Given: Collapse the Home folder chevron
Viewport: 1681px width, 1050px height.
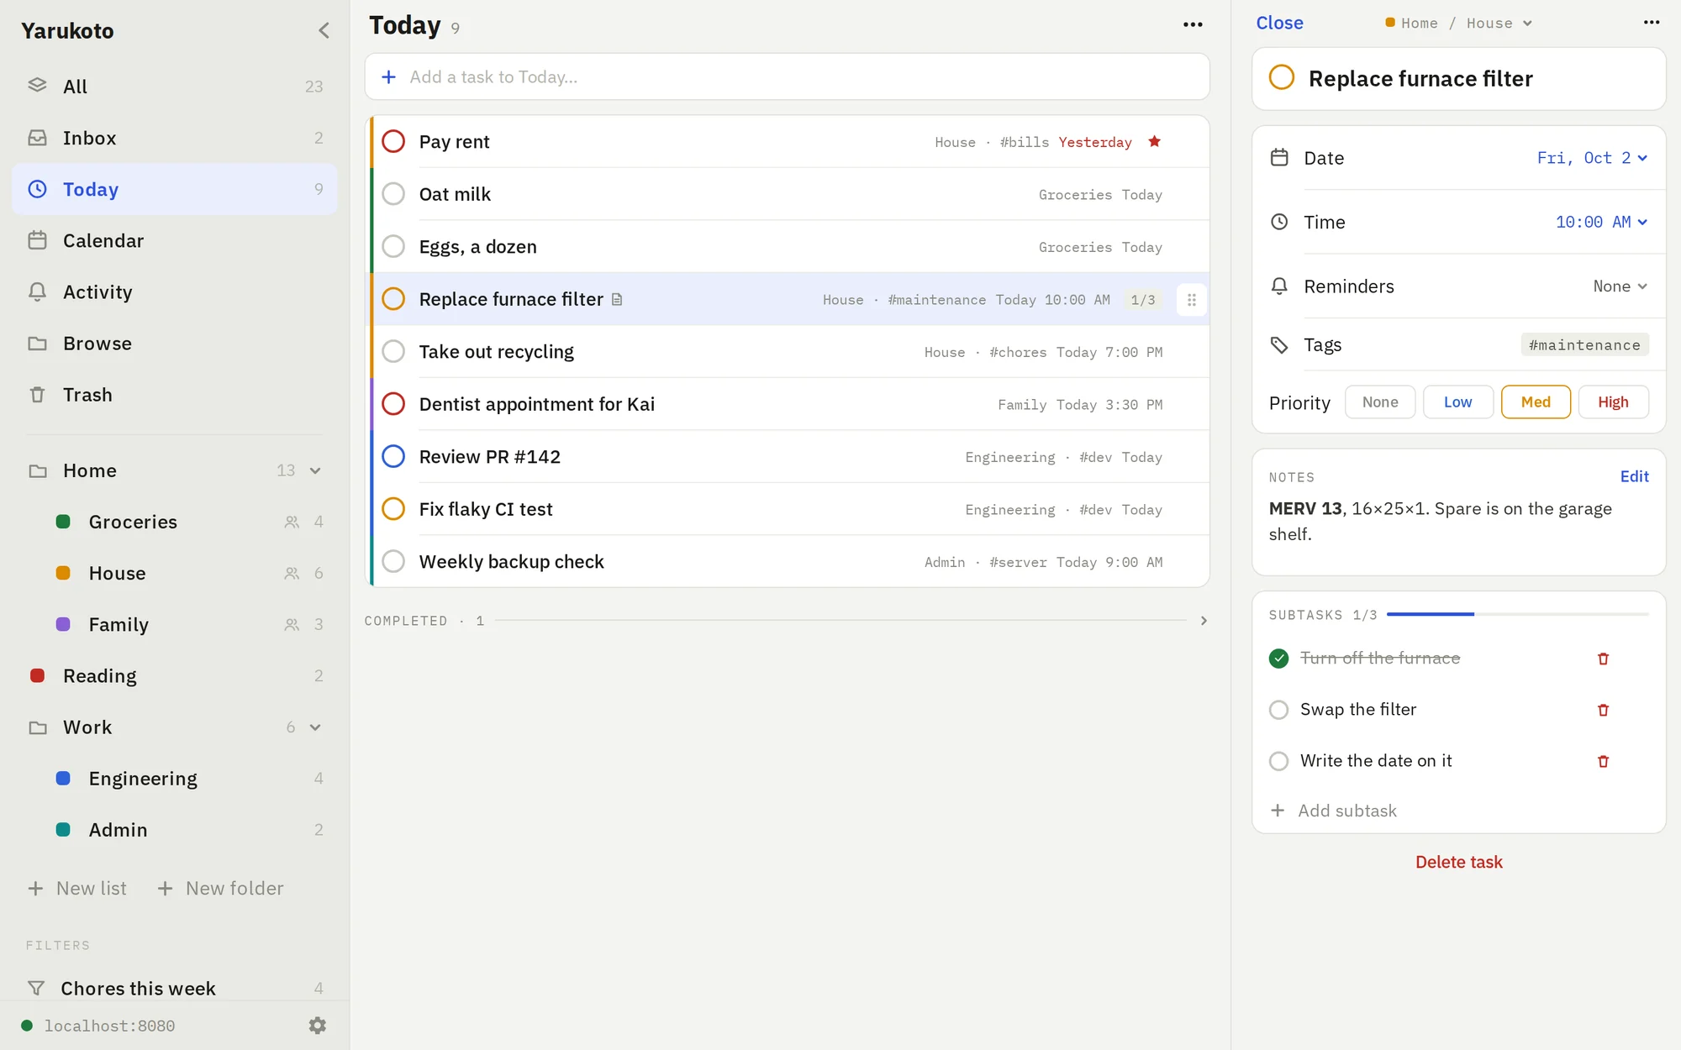Looking at the screenshot, I should tap(315, 470).
